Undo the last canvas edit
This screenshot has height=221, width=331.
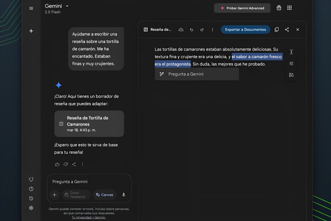tap(191, 30)
